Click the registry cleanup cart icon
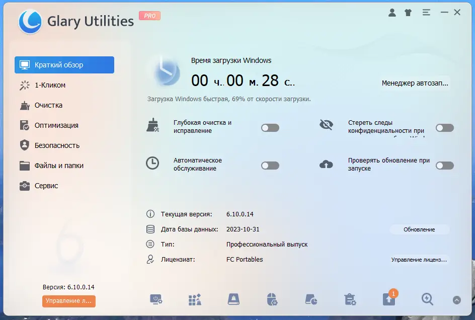This screenshot has width=475, height=320. pyautogui.click(x=349, y=299)
